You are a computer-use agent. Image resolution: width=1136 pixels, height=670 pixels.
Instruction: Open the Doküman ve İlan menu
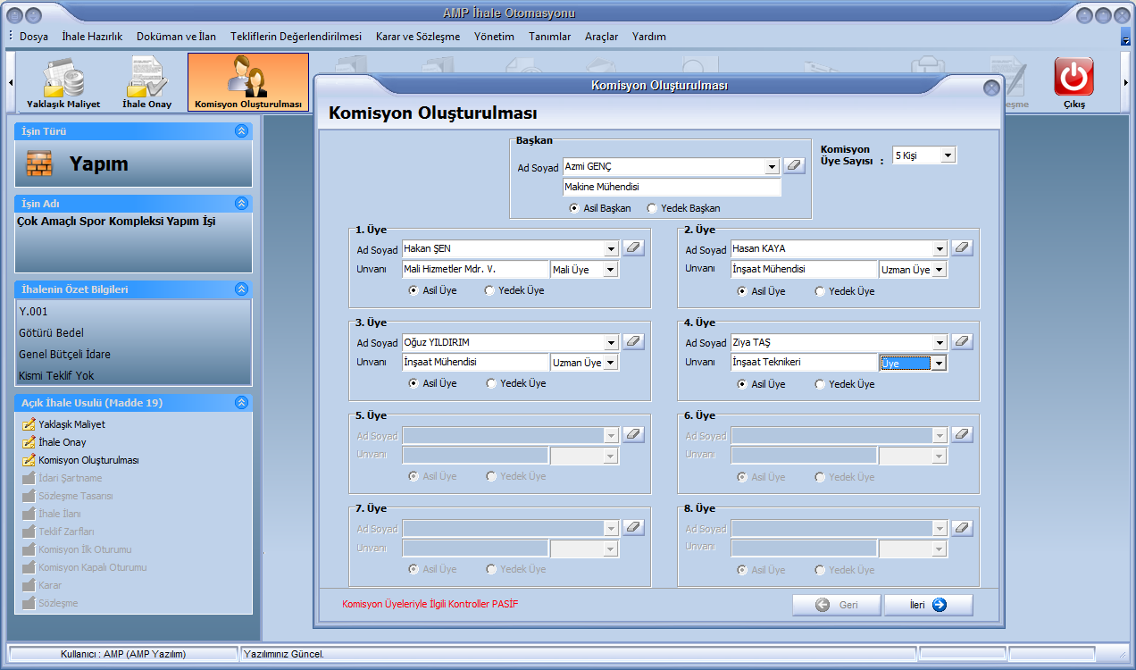coord(176,37)
